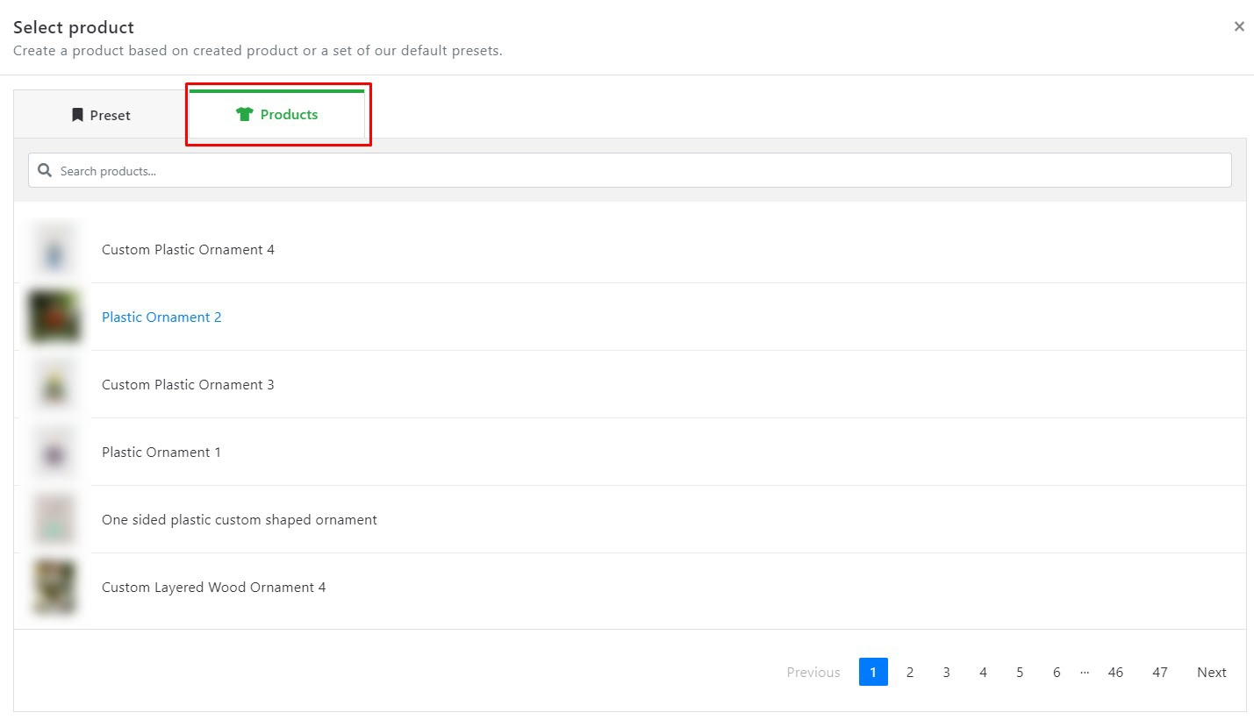1254x720 pixels.
Task: Click the bookmark icon on Preset tab
Action: coord(77,115)
